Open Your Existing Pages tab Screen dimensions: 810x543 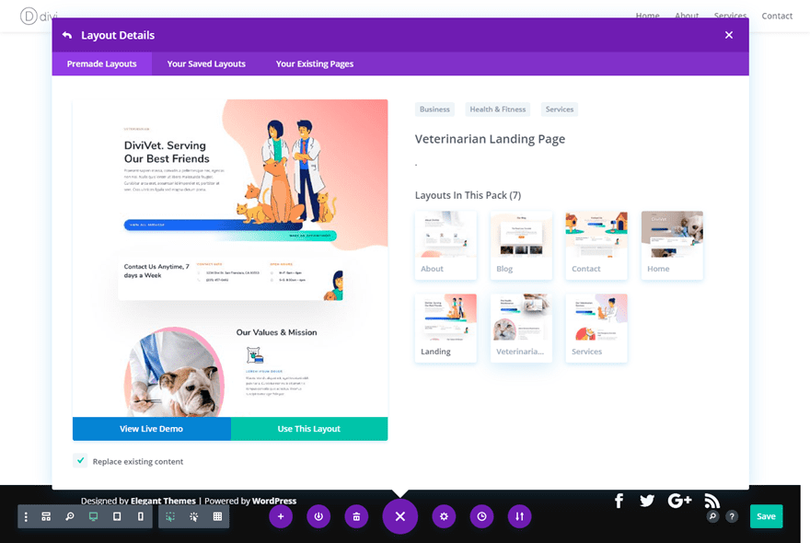(315, 64)
